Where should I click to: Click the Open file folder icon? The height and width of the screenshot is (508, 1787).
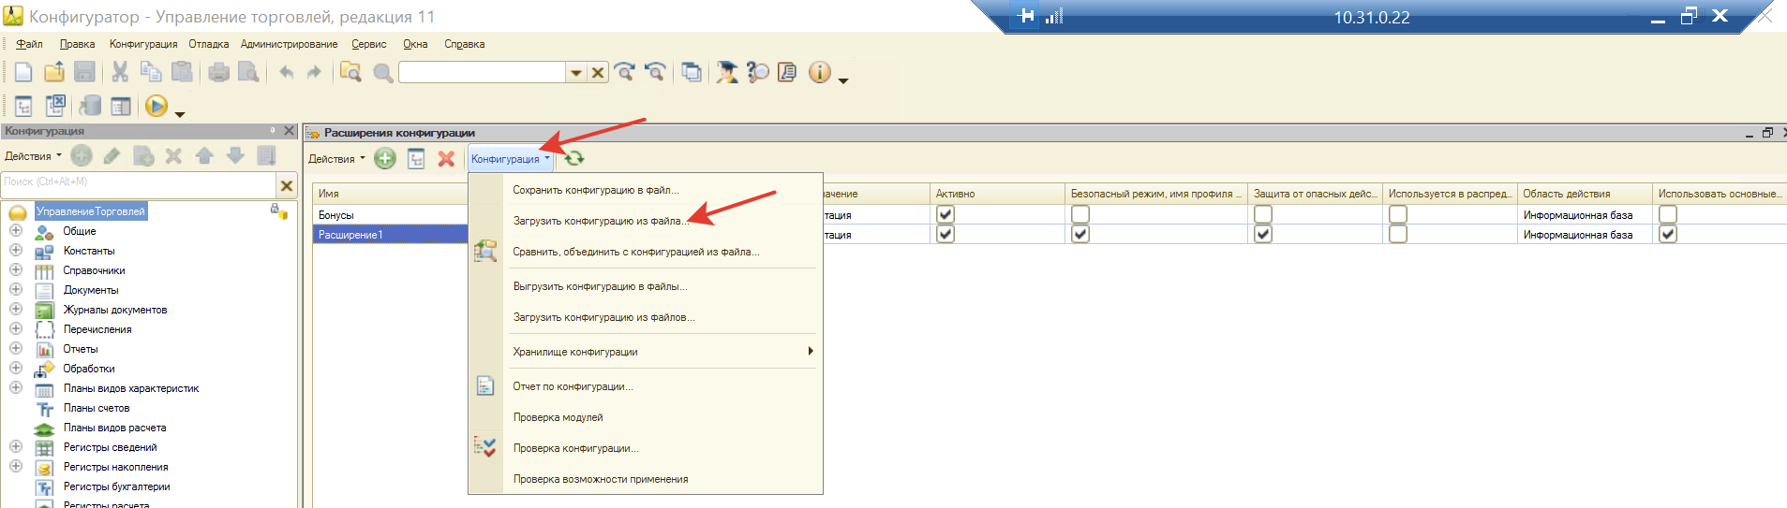pyautogui.click(x=54, y=72)
